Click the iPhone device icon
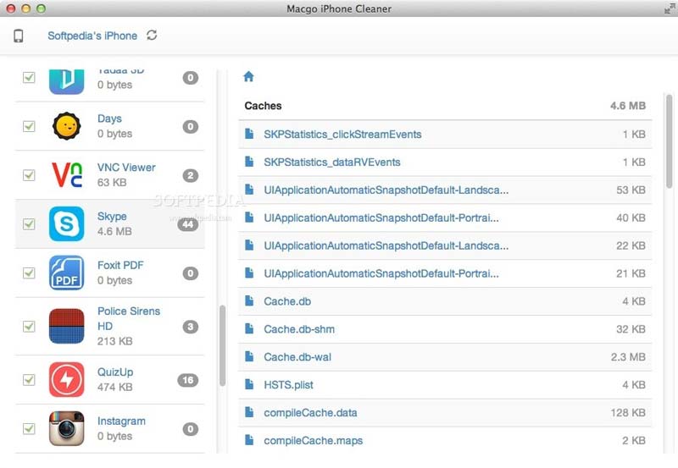The width and height of the screenshot is (678, 468). click(x=19, y=36)
